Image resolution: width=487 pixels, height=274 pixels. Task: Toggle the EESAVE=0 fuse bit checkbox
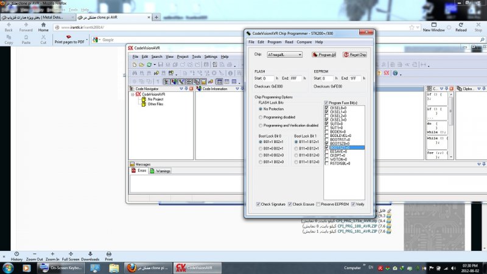coord(326,152)
